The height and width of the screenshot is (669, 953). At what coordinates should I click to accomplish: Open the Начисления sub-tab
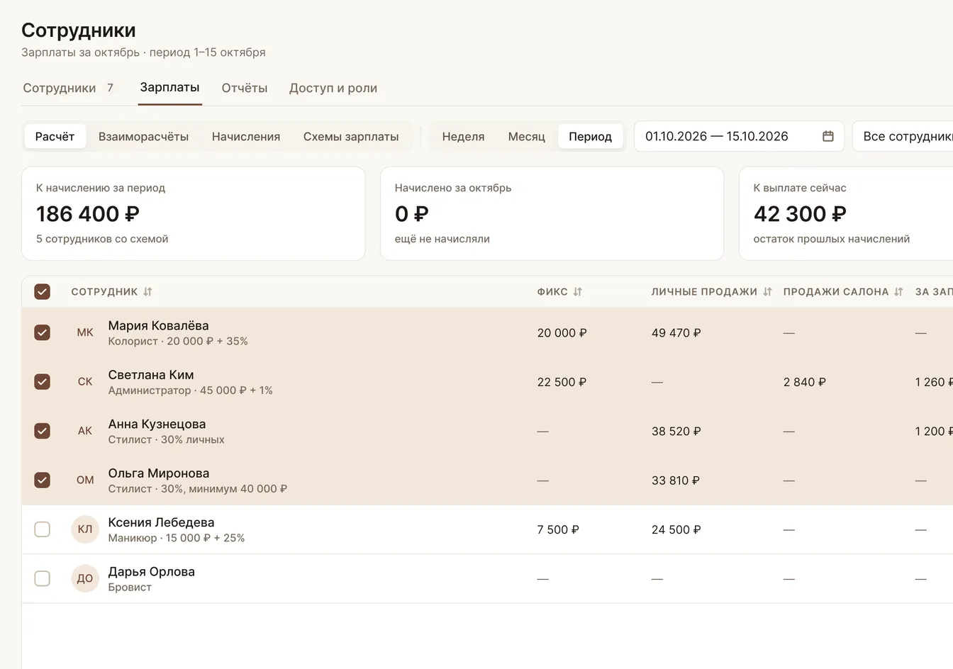[246, 137]
